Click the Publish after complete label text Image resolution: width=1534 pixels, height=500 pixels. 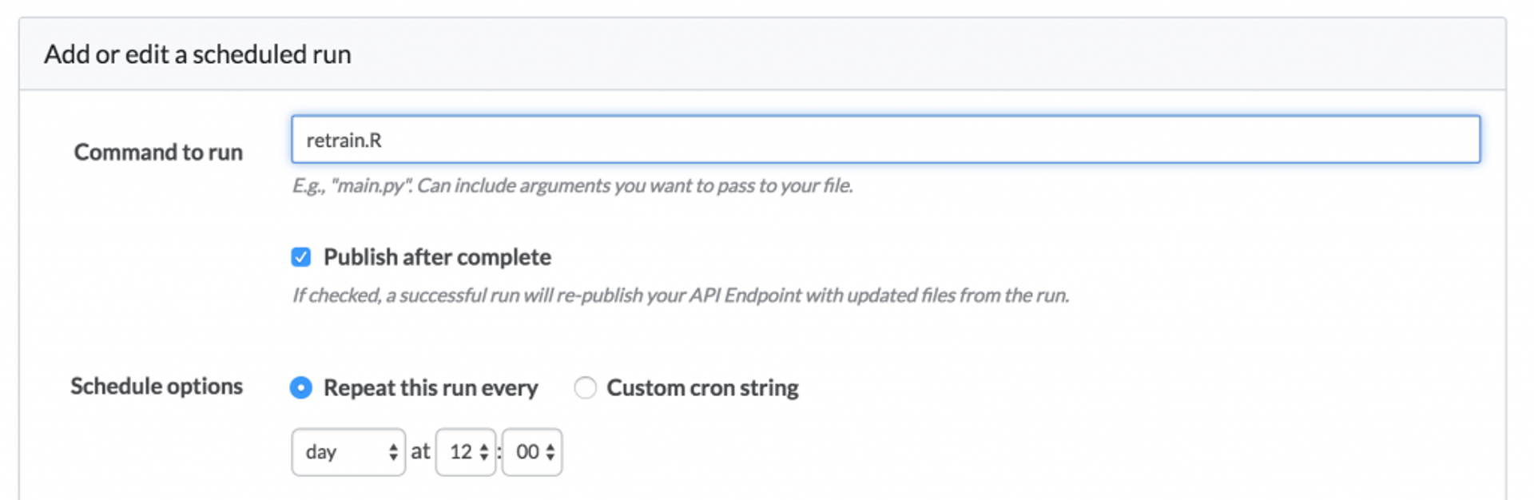437,257
